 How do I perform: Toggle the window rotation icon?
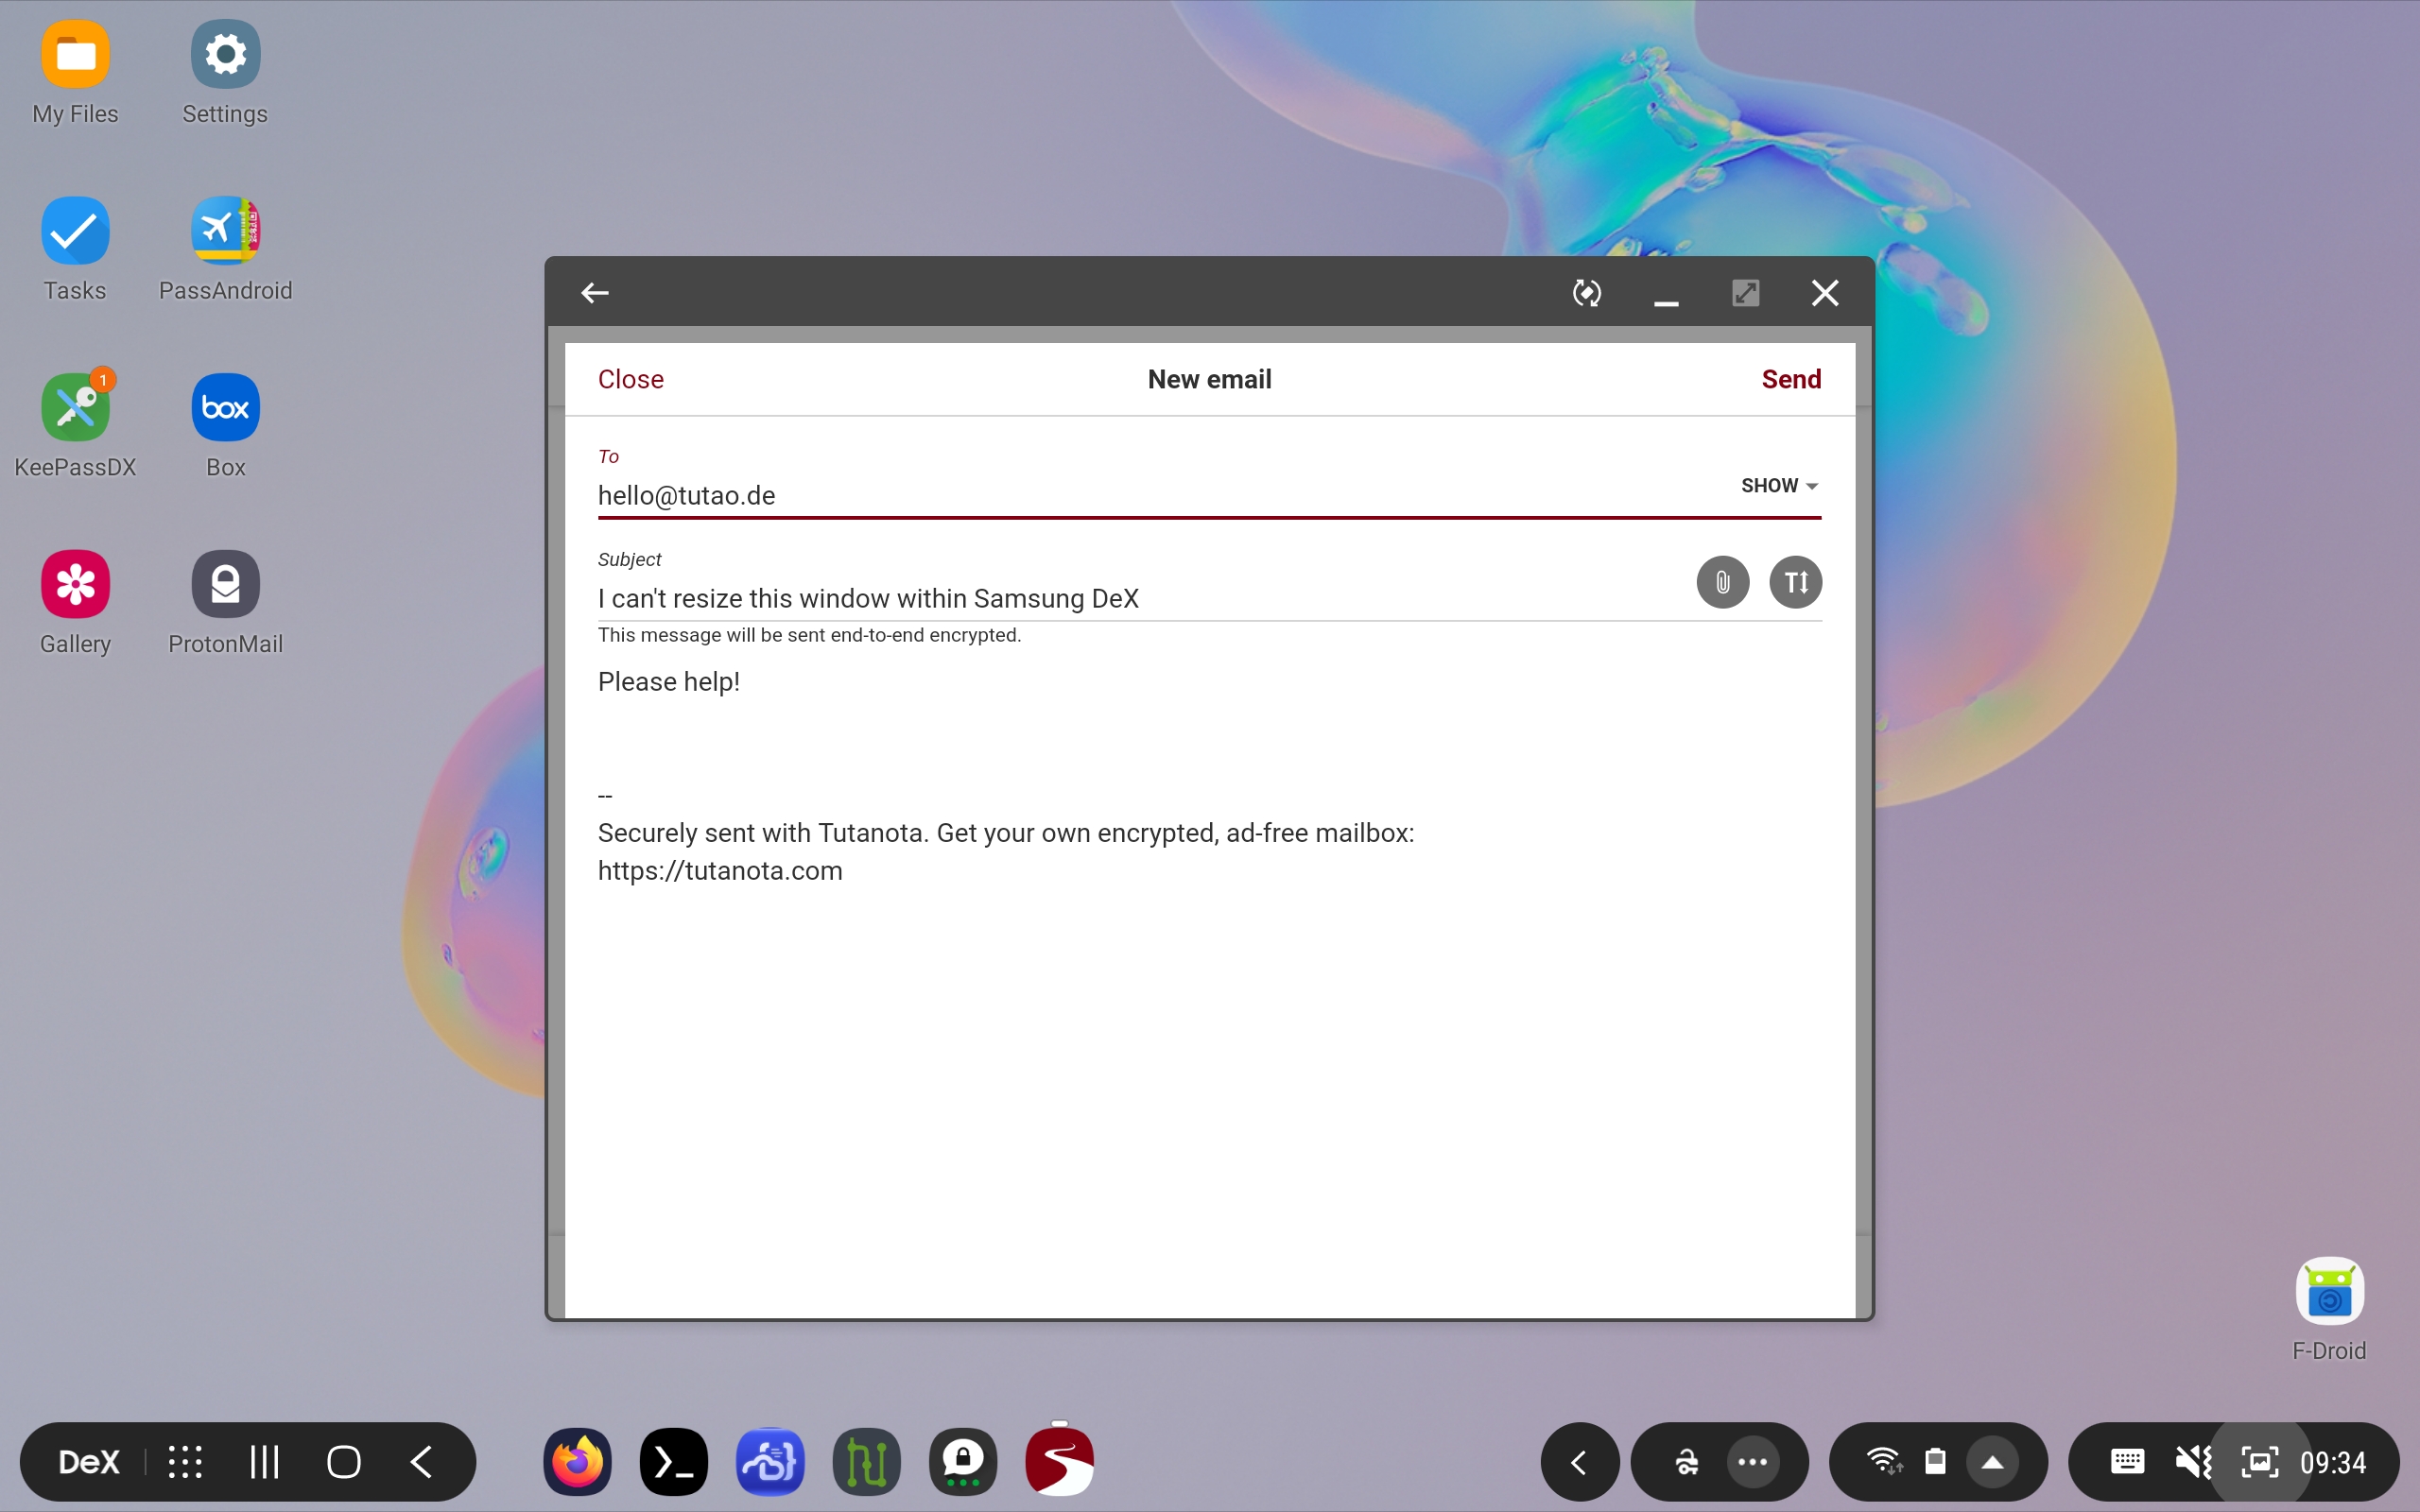(1587, 293)
